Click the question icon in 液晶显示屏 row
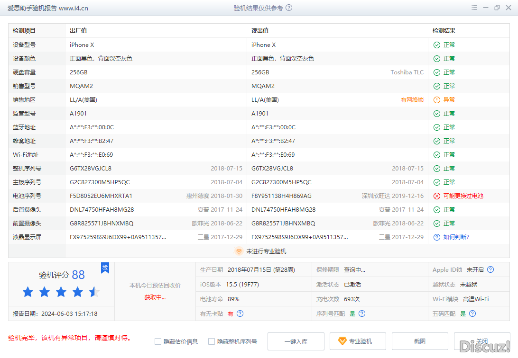The height and width of the screenshot is (358, 518). 437,237
